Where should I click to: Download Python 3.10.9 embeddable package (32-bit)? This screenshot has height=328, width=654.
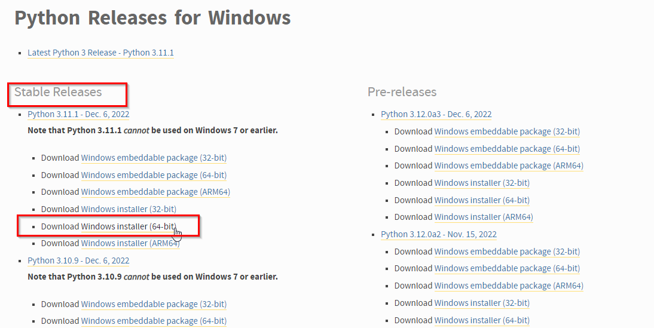[x=154, y=304]
